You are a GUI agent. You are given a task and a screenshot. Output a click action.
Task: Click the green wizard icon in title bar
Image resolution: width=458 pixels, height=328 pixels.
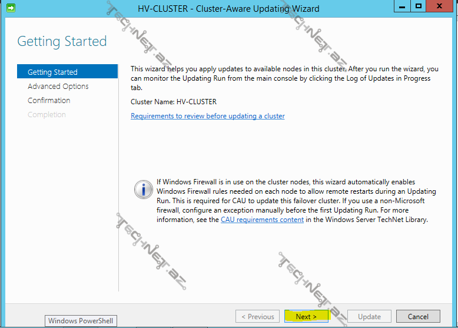(10, 8)
